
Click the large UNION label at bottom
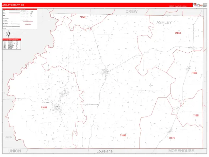(x=15, y=151)
